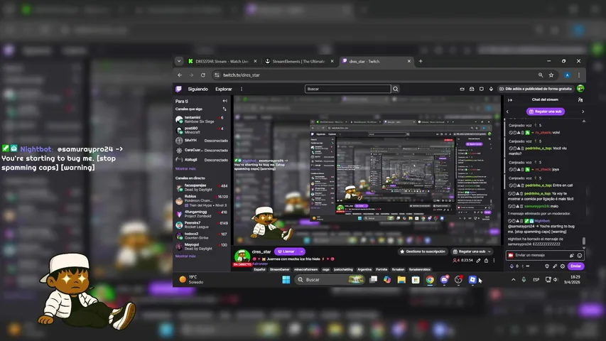Switch to StreamElements tab
The width and height of the screenshot is (606, 341).
(299, 61)
